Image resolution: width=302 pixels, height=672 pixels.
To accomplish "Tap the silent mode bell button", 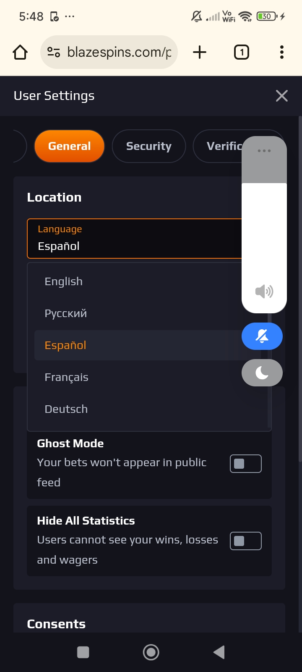I will coord(262,336).
